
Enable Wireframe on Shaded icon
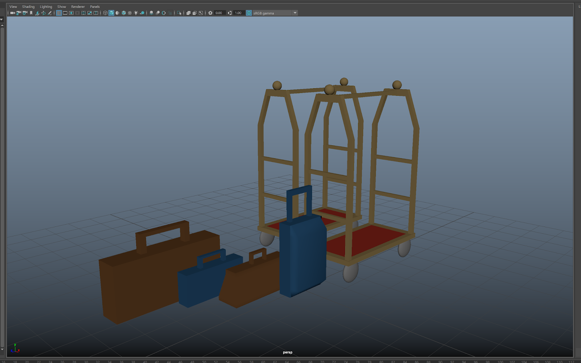click(x=124, y=13)
